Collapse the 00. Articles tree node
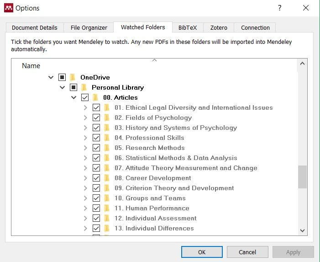 point(73,97)
